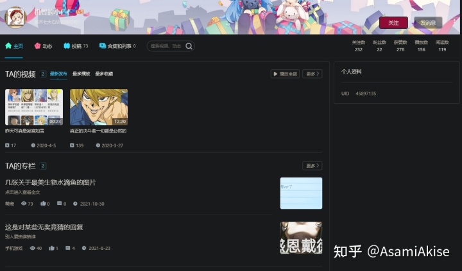This screenshot has height=271, width=462.
Task: Switch to 最多播放 sort tab
Action: pyautogui.click(x=81, y=74)
